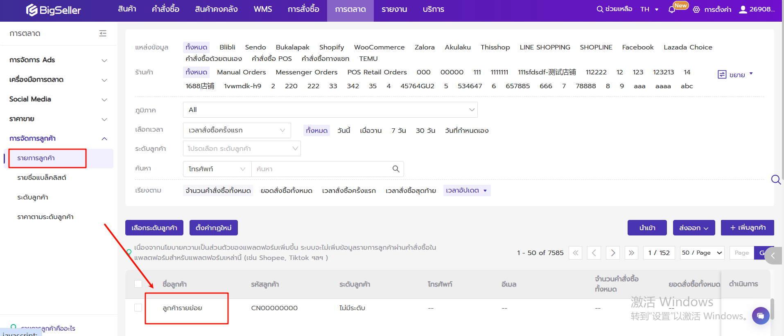This screenshot has width=784, height=336.
Task: Click the นำเข้า import button
Action: (647, 228)
